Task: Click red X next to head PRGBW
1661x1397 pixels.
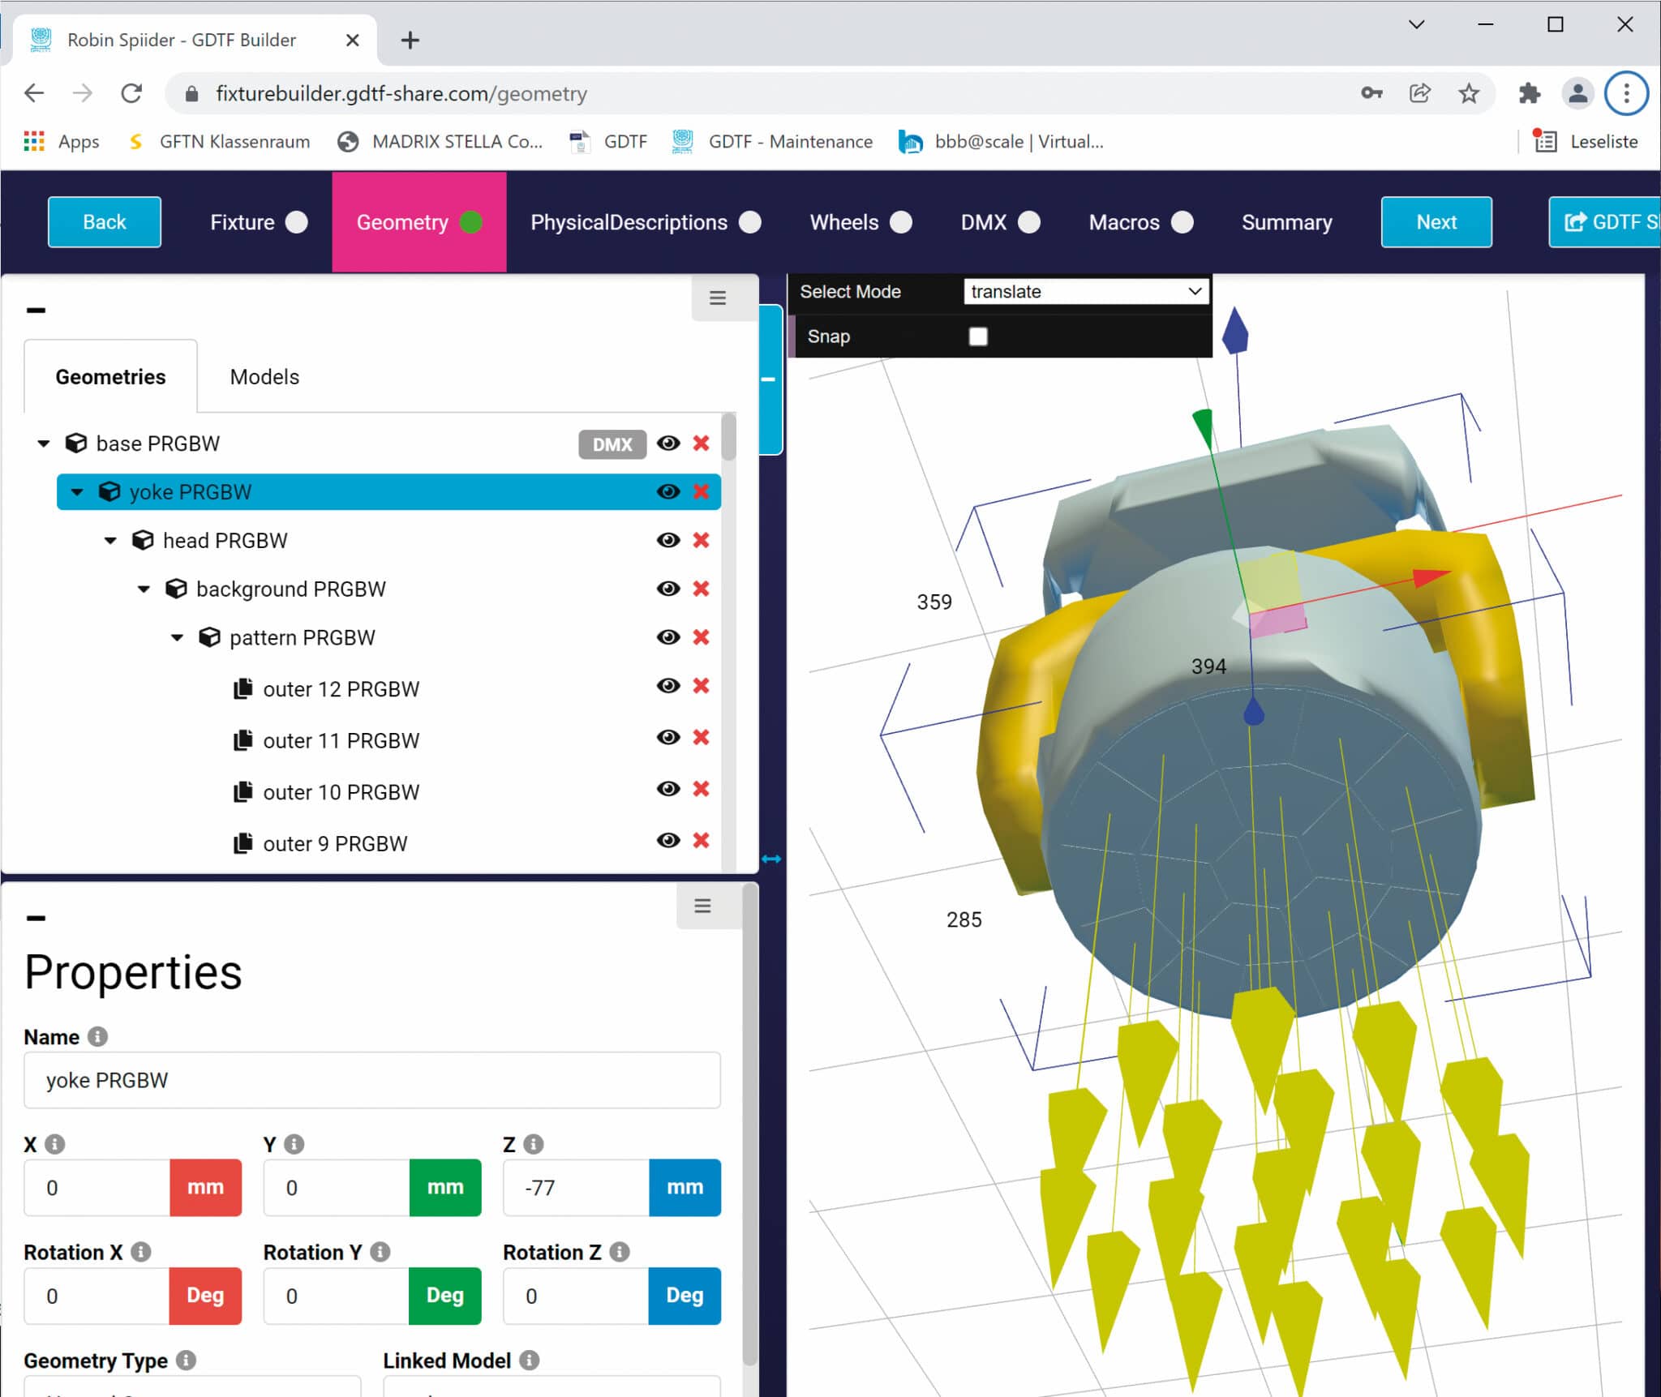Action: [701, 540]
